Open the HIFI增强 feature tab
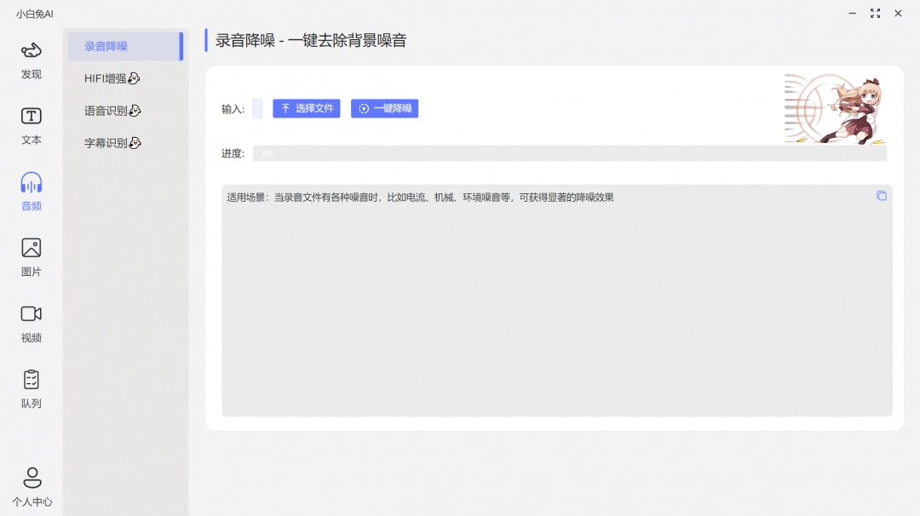Image resolution: width=920 pixels, height=516 pixels. [104, 77]
